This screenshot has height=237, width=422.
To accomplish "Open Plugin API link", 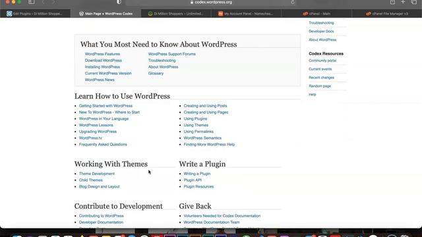I will tap(193, 180).
